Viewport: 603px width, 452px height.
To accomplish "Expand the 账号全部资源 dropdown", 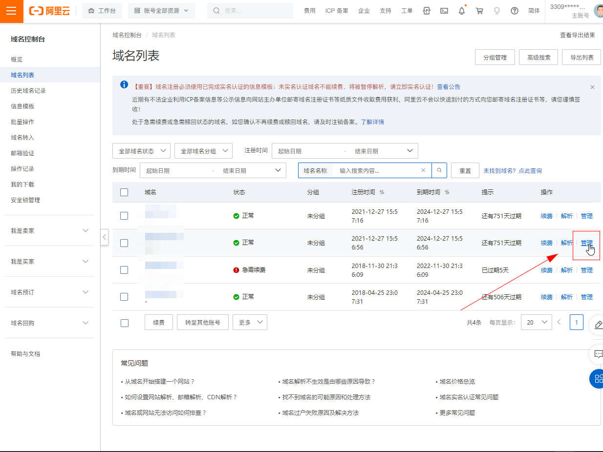I will click(x=161, y=11).
